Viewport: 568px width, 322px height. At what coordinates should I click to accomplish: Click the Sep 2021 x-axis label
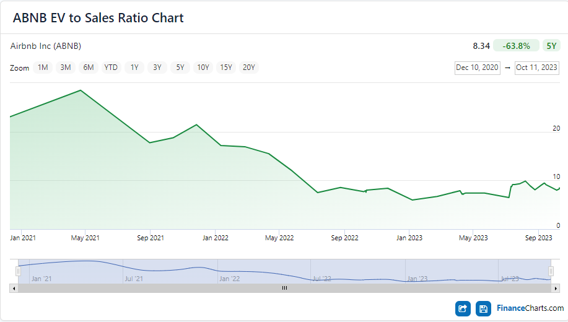[151, 238]
